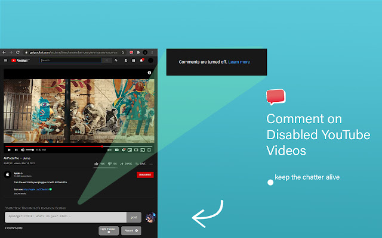382x238 pixels.
Task: Toggle the Recent comments sort button
Action: click(131, 231)
